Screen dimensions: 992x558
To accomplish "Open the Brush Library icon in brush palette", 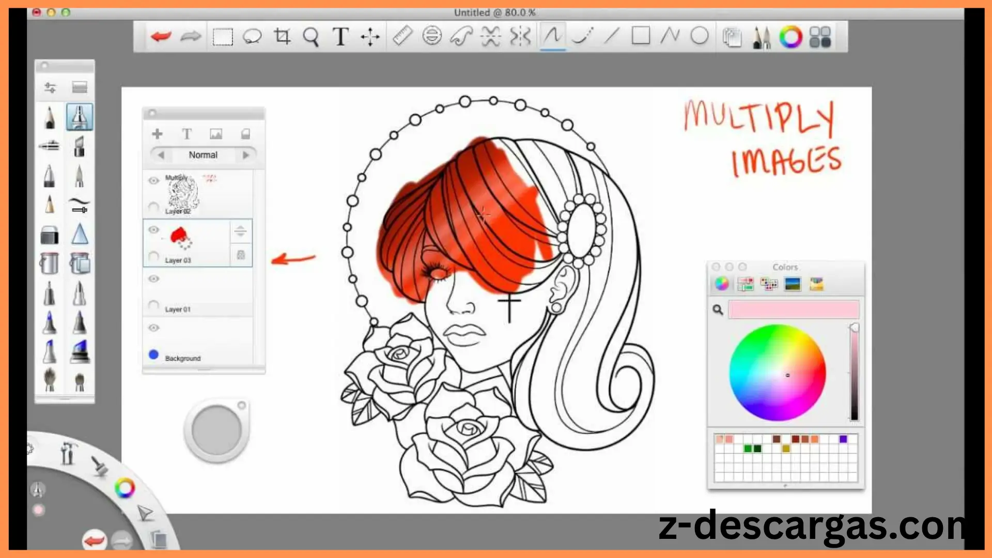I will 80,87.
